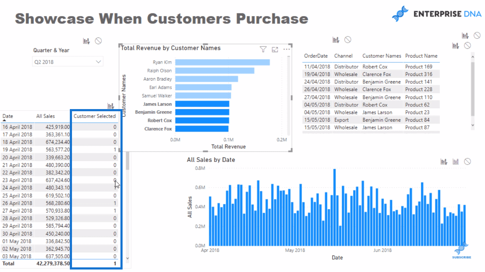Click filter interaction icon on All Sales by Date chart
The height and width of the screenshot is (272, 485).
click(444, 161)
